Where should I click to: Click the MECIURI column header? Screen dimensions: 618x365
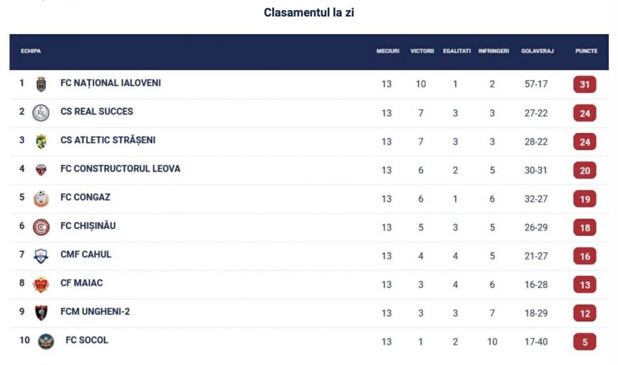coord(388,51)
